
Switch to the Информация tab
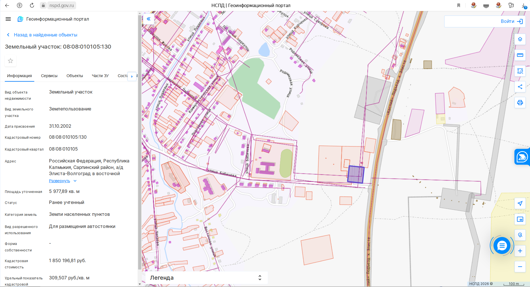point(20,76)
